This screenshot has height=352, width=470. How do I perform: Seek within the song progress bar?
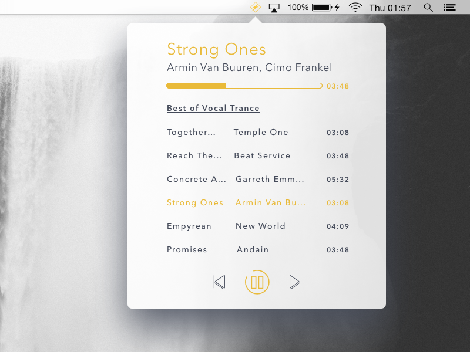coord(244,86)
